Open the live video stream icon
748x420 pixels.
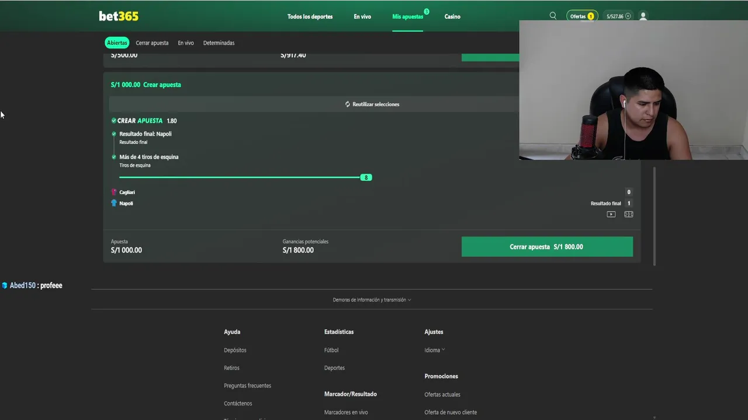(611, 214)
